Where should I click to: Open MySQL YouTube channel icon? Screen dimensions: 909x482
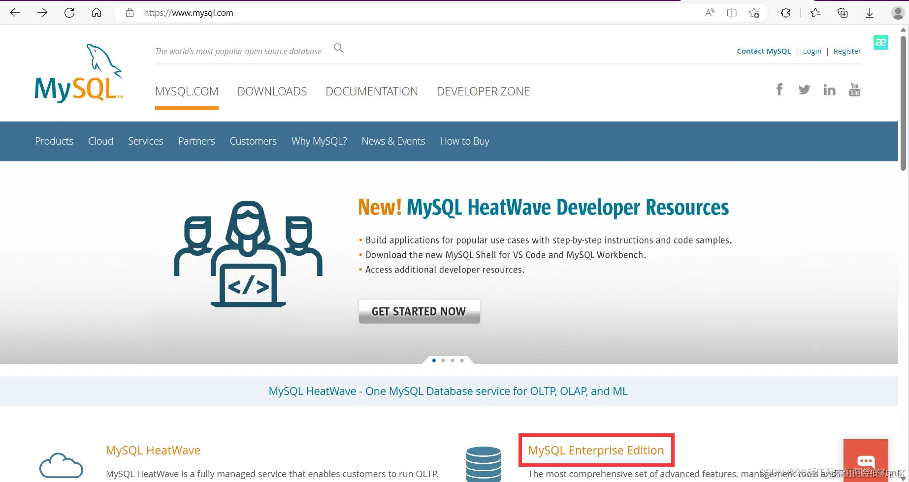click(855, 90)
